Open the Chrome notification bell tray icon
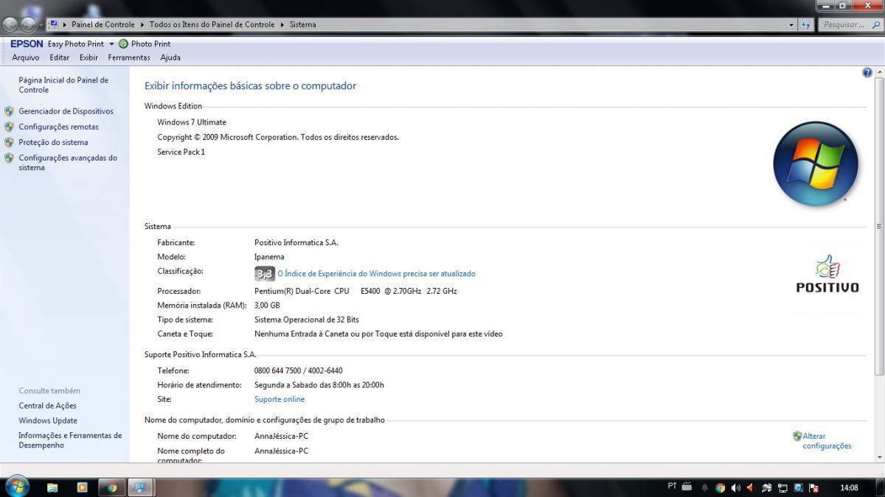885x497 pixels. (705, 487)
